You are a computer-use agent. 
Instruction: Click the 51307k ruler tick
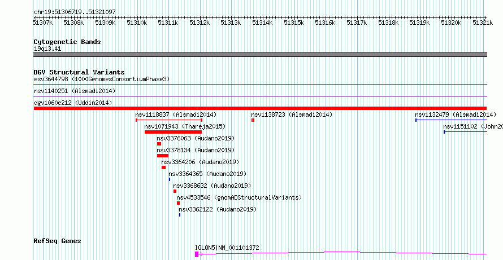[42, 23]
